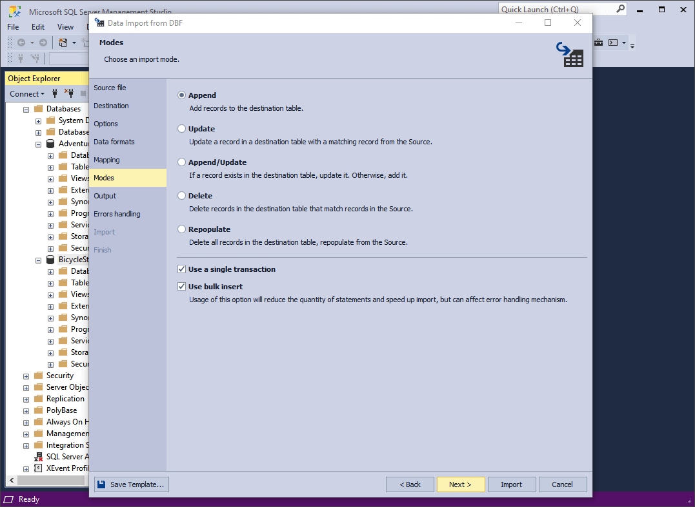The width and height of the screenshot is (695, 507).
Task: Uncheck Use a single transaction
Action: (x=182, y=269)
